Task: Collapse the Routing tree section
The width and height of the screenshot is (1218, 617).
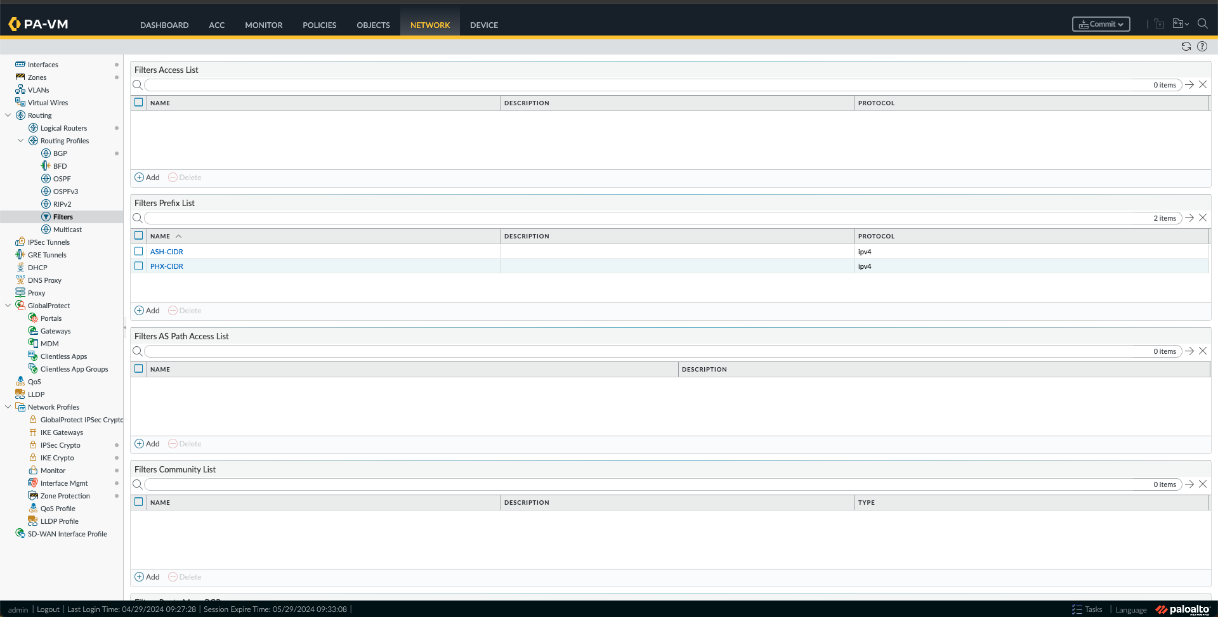Action: click(x=8, y=115)
